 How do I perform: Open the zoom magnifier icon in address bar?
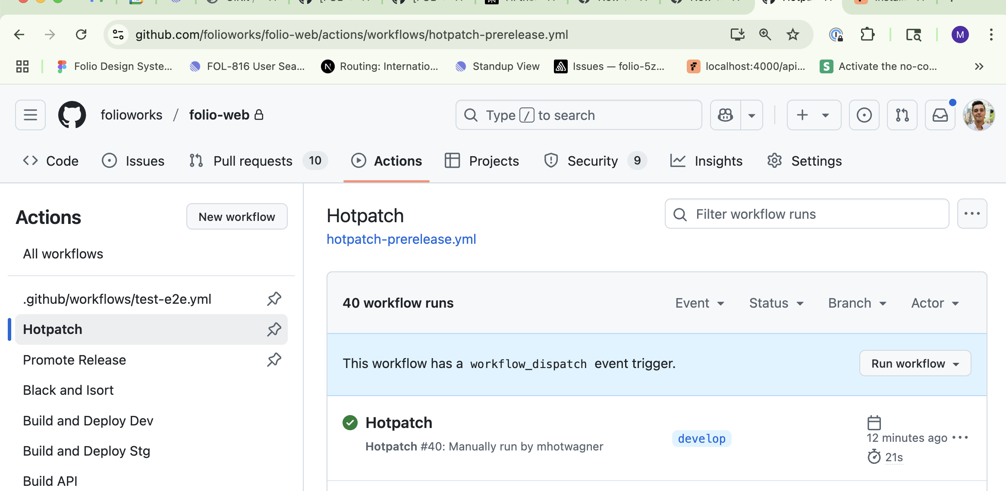(x=765, y=35)
